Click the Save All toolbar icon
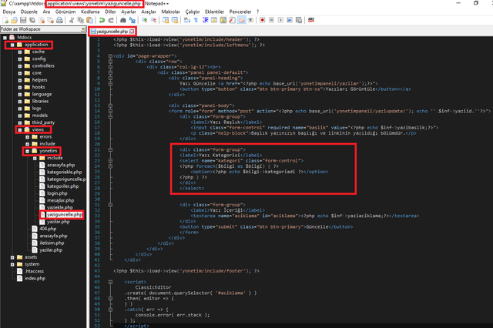The image size is (493, 328). point(32,20)
